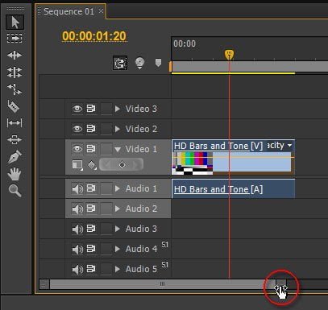Toggle Snap magnet button
Image resolution: width=328 pixels, height=310 pixels.
[x=120, y=63]
